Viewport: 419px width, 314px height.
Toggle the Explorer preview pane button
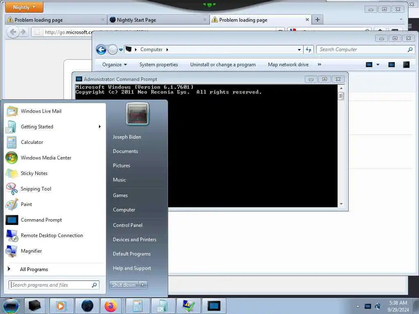(x=392, y=65)
